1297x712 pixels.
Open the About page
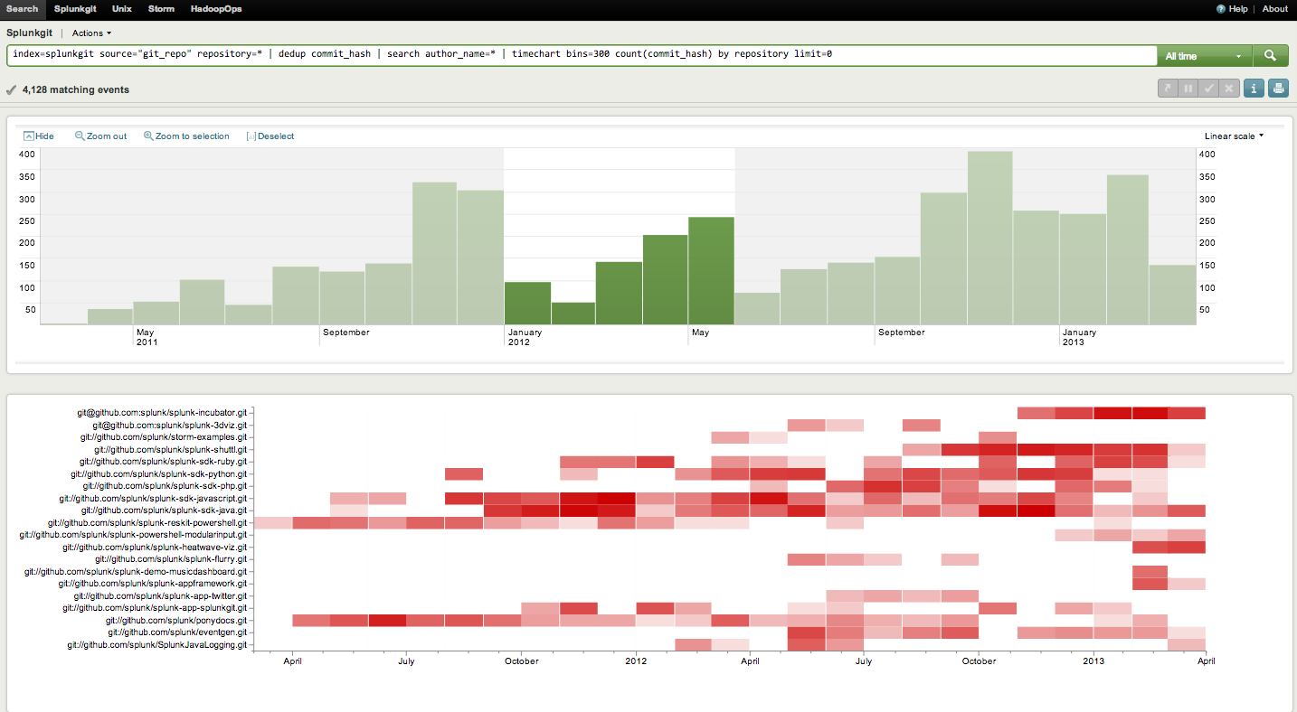1274,9
